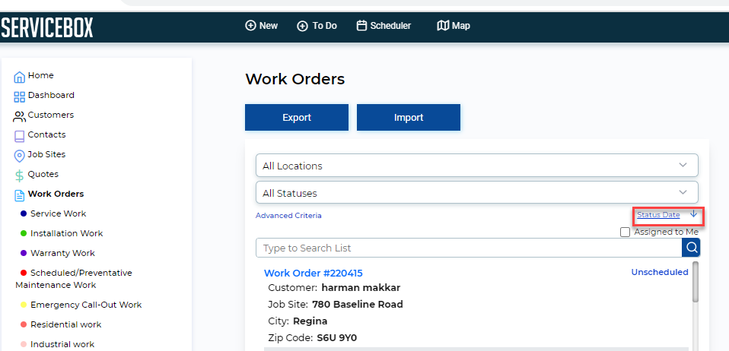Screen dimensions: 729x351
Task: Click job site 780 Baseline Road
Action: [358, 305]
